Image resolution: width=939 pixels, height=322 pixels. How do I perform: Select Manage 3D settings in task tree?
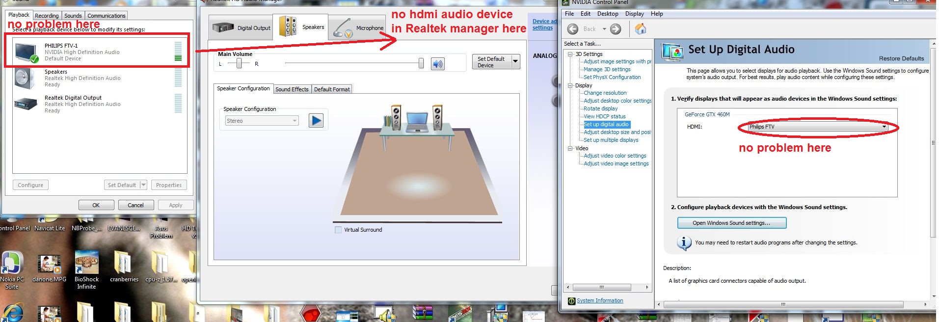point(607,69)
